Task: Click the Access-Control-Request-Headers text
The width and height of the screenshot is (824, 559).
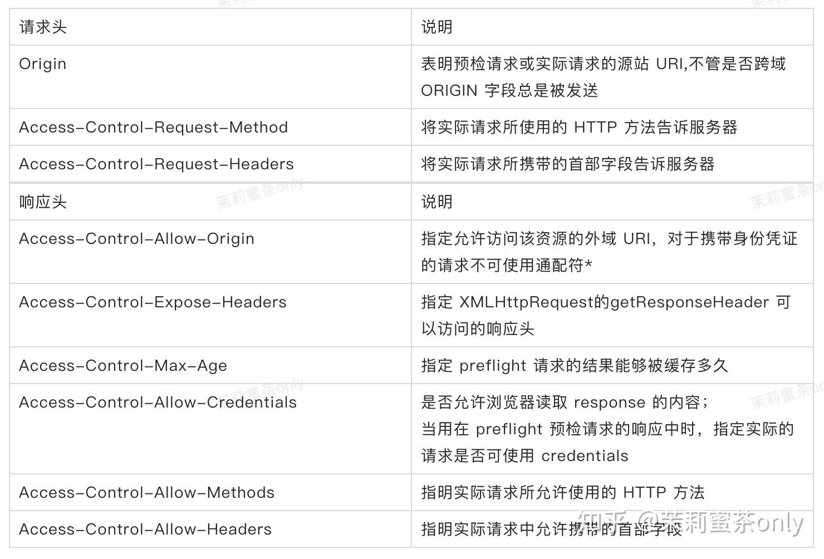Action: [x=156, y=164]
